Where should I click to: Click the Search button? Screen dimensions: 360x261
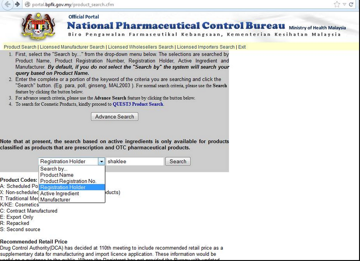pos(178,161)
